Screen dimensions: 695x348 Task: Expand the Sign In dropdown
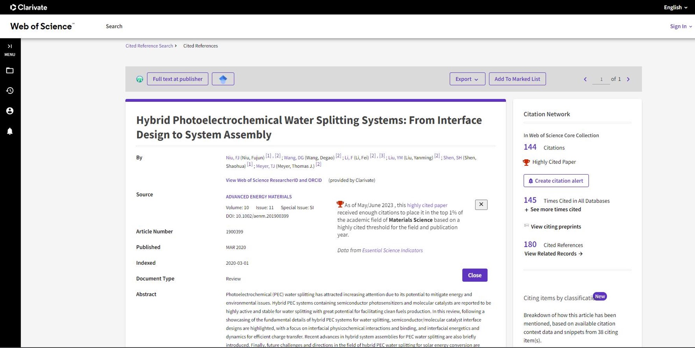point(681,26)
